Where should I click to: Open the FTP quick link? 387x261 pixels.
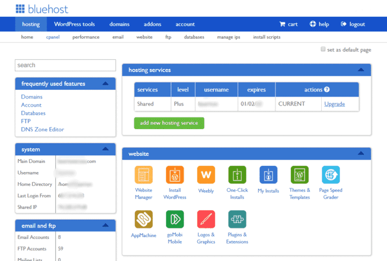[x=26, y=121]
